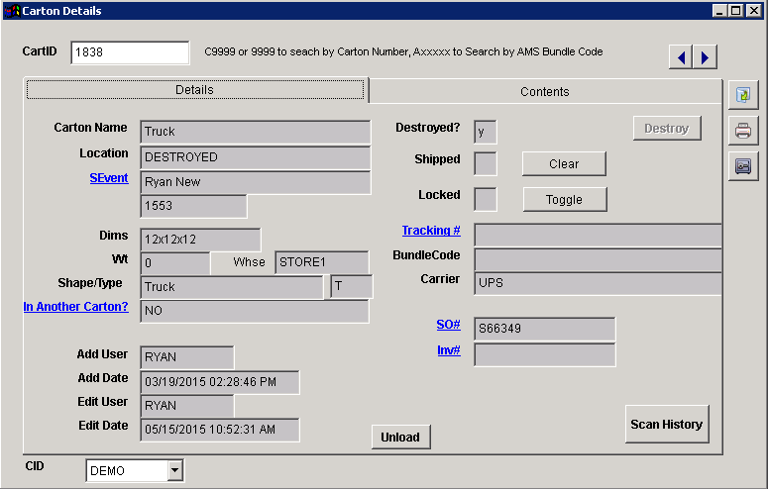Image resolution: width=768 pixels, height=489 pixels.
Task: Click Clear next to Shipped
Action: [x=564, y=163]
